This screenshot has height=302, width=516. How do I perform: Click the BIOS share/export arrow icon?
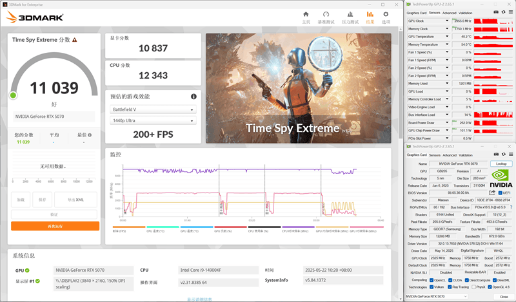pyautogui.click(x=492, y=193)
